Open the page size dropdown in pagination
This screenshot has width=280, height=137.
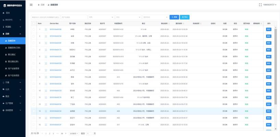tap(74, 134)
